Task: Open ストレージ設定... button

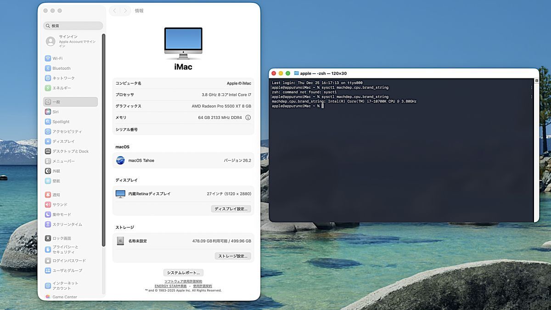Action: tap(233, 256)
